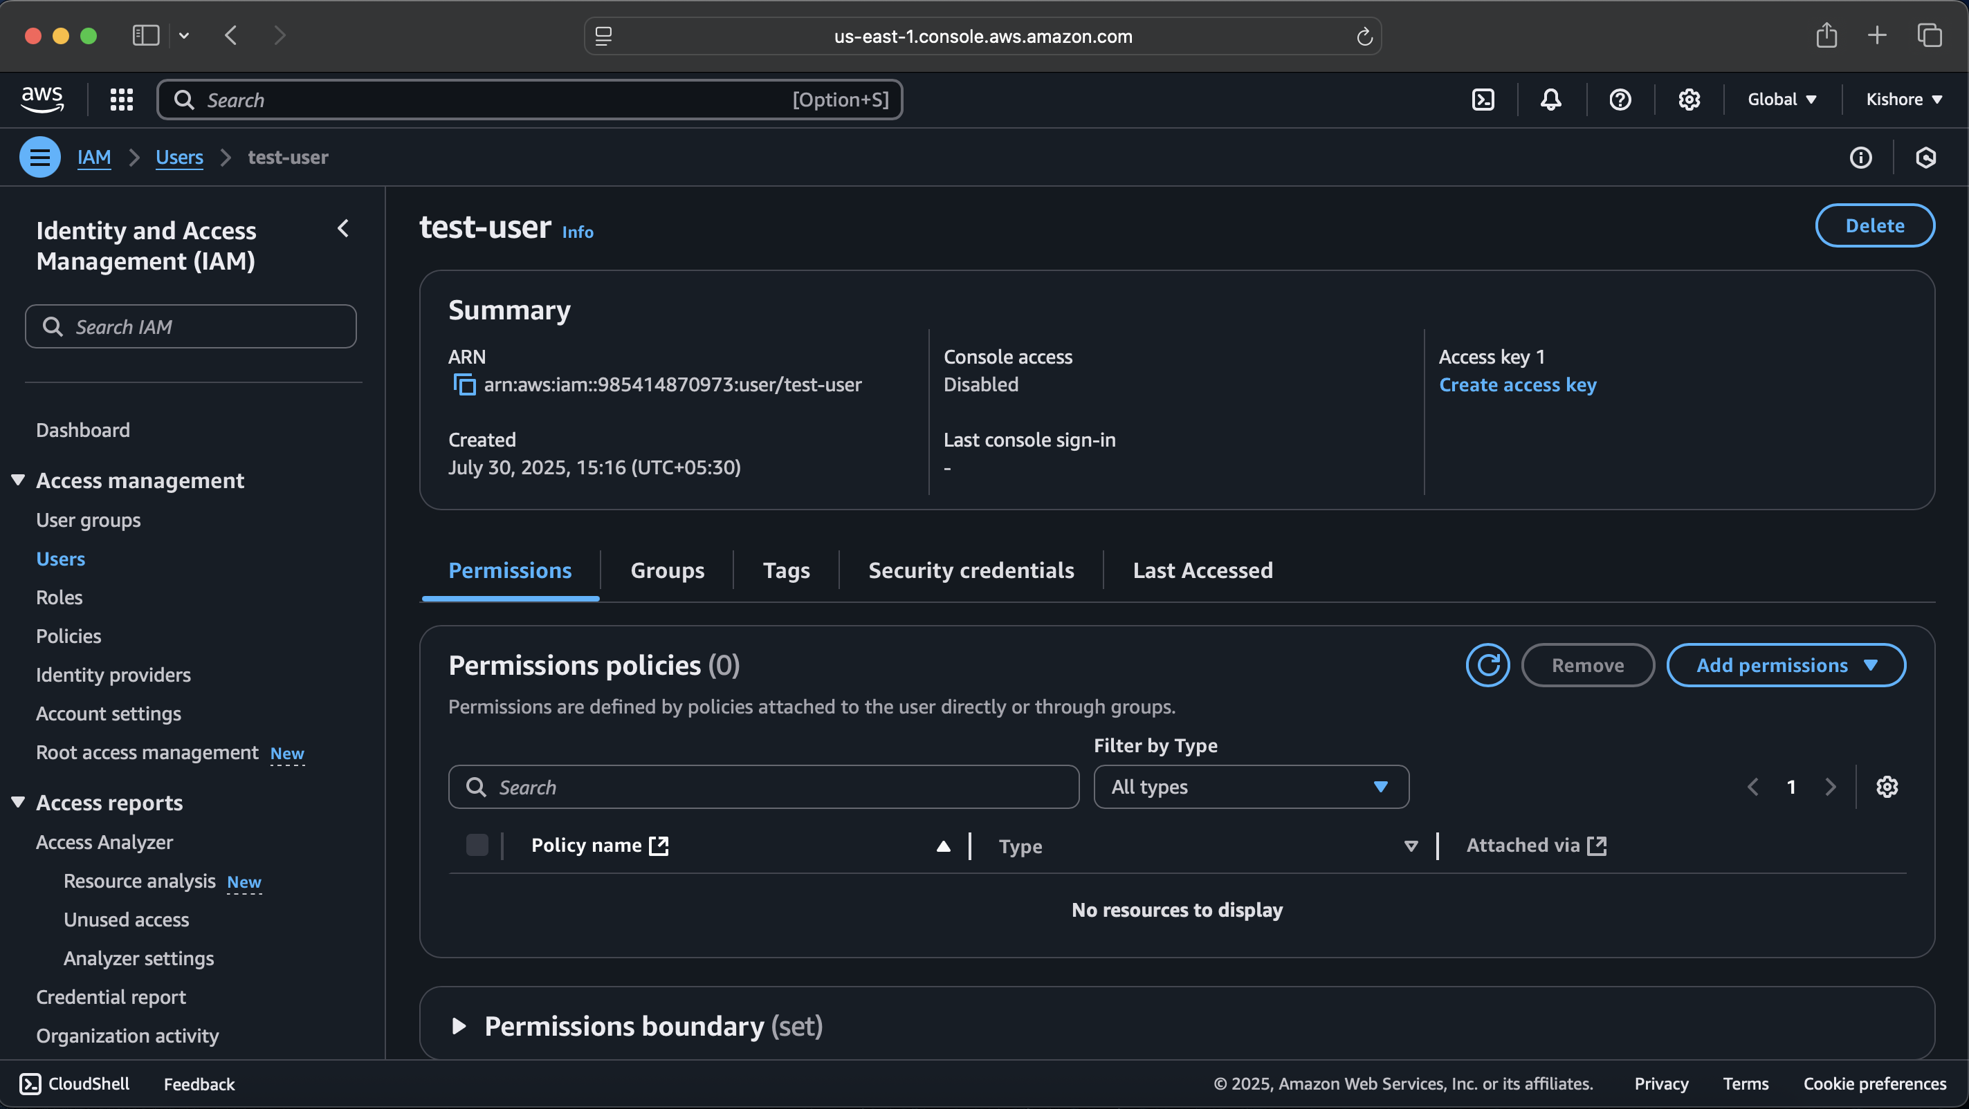Switch to the Security credentials tab

971,570
